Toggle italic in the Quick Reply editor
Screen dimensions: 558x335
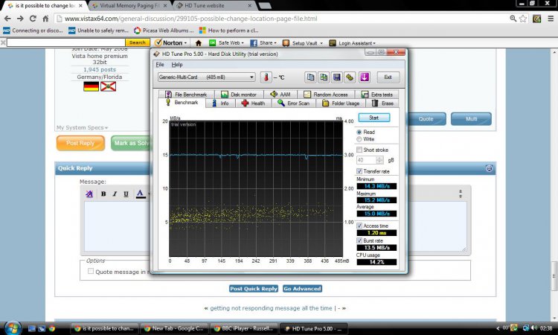(115, 194)
